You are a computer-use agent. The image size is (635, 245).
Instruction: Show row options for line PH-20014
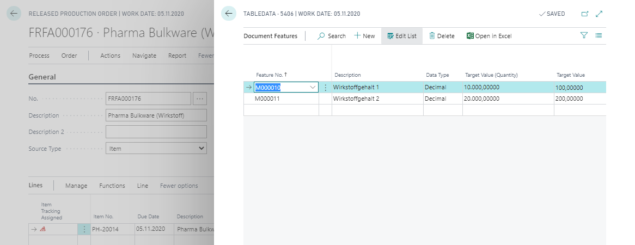coord(84,230)
